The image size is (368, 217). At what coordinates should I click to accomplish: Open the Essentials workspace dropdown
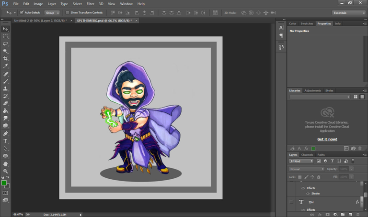point(349,12)
